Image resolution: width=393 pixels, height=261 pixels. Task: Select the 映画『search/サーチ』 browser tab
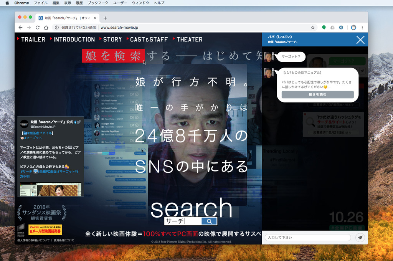tap(67, 18)
